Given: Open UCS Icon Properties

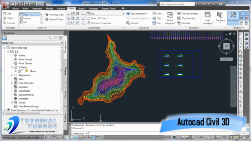Looking at the screenshot, I should click(x=99, y=23).
